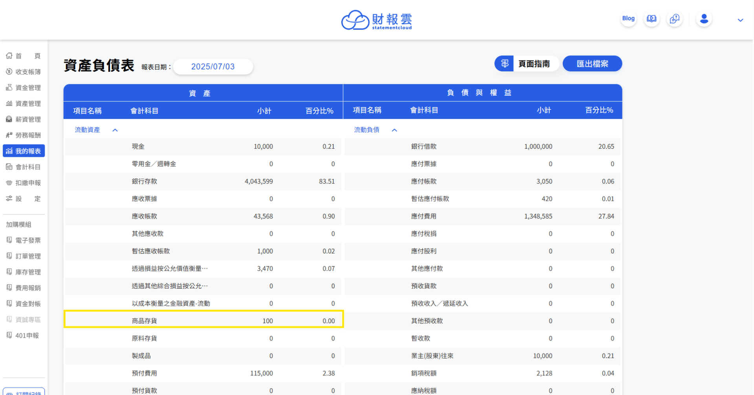The image size is (754, 395).
Task: Open the 設定 settings menu item
Action: click(24, 198)
